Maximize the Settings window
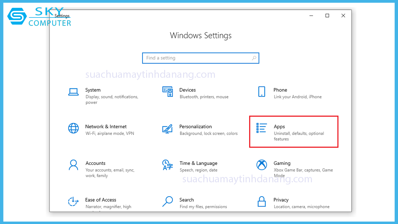The width and height of the screenshot is (398, 224). point(327,16)
